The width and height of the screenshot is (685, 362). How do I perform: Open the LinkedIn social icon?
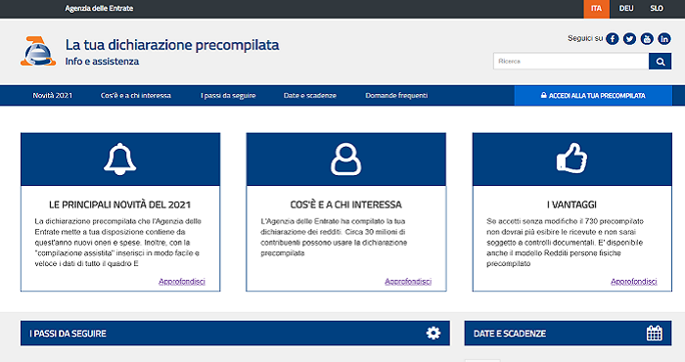pyautogui.click(x=664, y=39)
